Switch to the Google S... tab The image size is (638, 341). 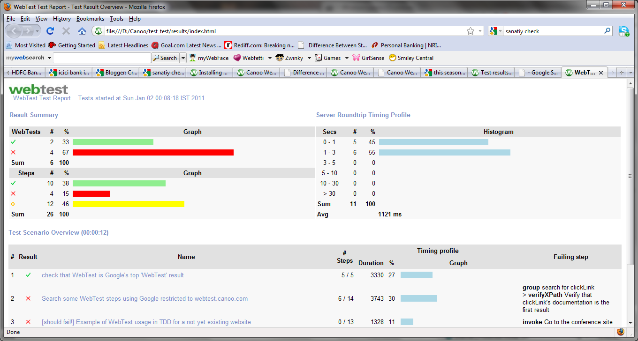point(538,73)
